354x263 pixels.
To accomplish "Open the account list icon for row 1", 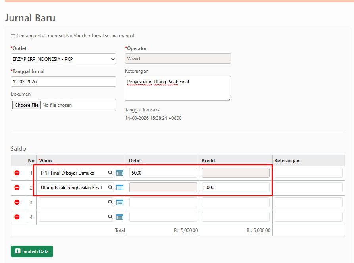I will 119,173.
